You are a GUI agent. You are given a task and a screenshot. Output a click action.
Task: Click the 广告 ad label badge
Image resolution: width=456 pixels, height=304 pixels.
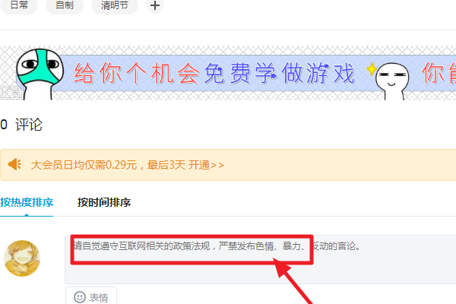[x=11, y=93]
